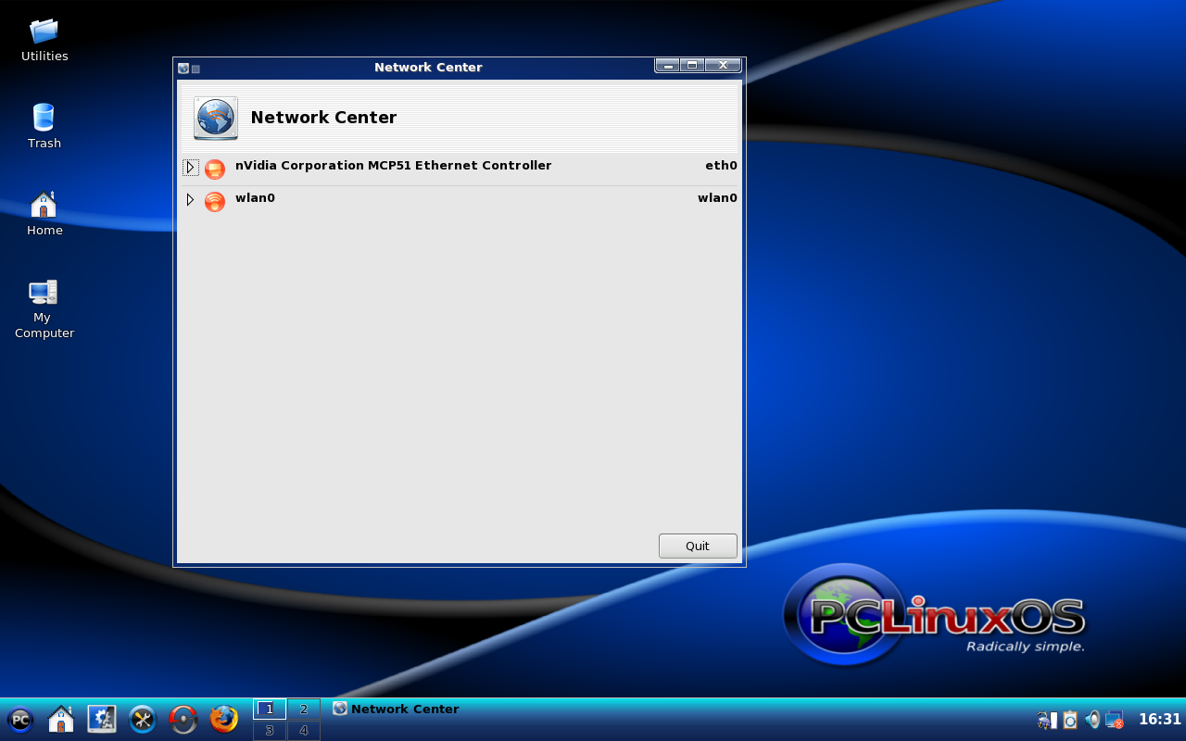Viewport: 1186px width, 741px height.
Task: Launch the home folder from the taskbar
Action: [61, 719]
